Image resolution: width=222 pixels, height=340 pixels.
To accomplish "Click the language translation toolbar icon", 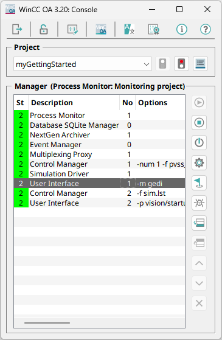I will click(x=129, y=29).
